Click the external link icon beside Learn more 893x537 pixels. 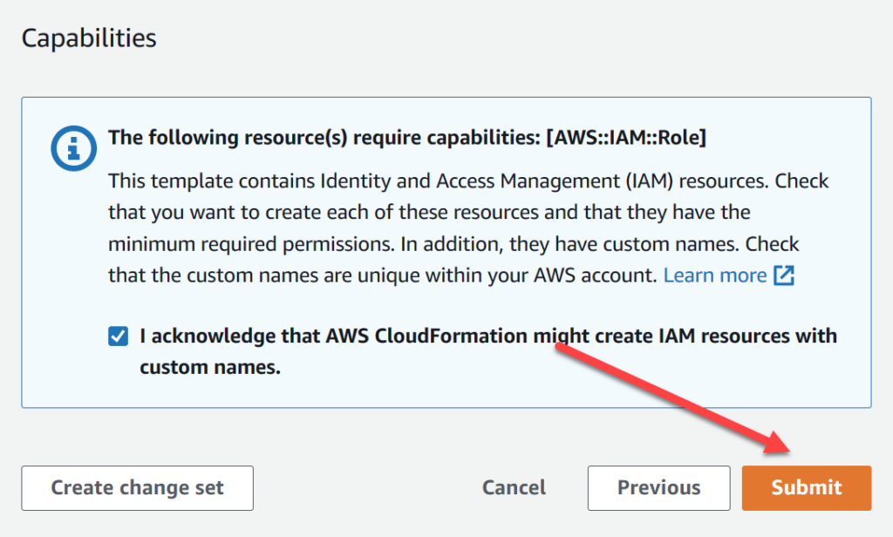tap(784, 275)
